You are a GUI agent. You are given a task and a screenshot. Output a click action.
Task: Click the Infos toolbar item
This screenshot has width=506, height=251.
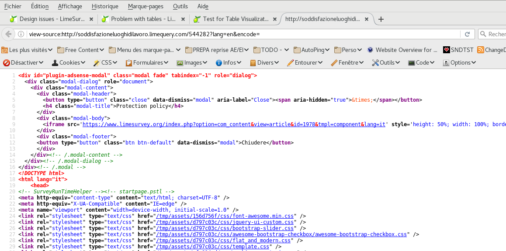coord(229,62)
